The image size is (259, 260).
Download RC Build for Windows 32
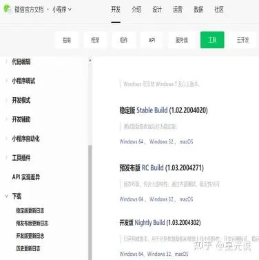(161, 199)
